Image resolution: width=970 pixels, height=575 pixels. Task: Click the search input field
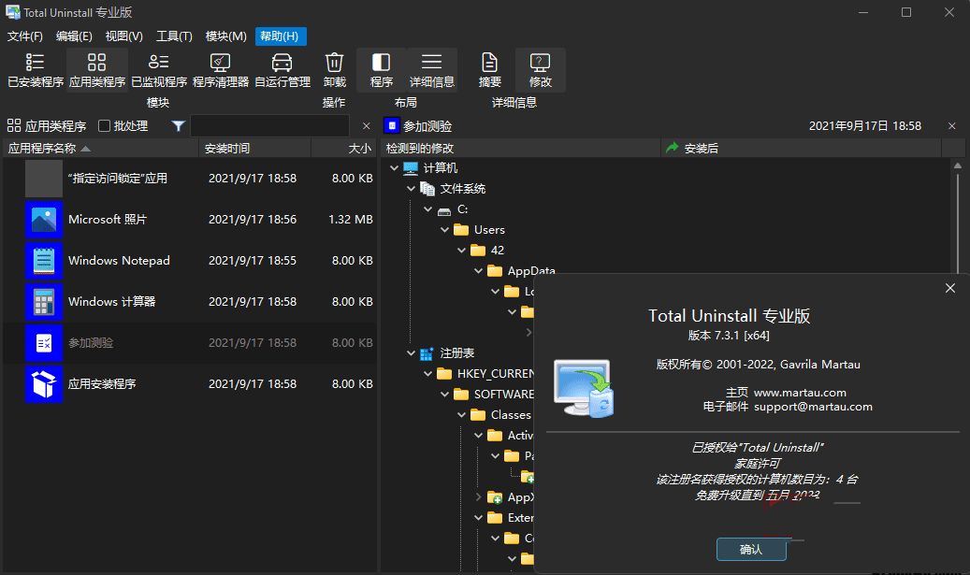pyautogui.click(x=269, y=126)
